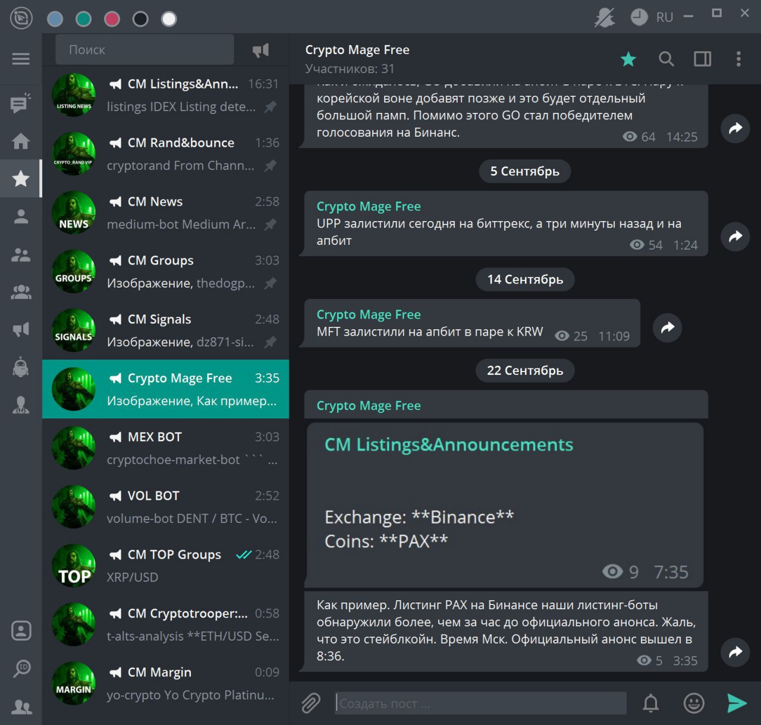
Task: Click the Поиск search field
Action: [144, 49]
